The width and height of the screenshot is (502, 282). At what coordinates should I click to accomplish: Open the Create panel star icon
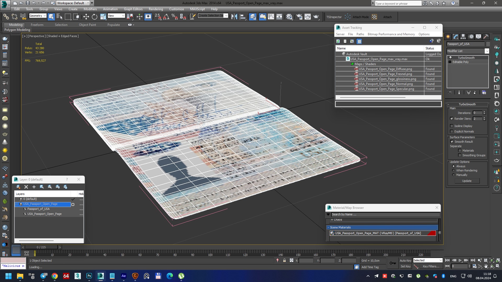pos(448,37)
